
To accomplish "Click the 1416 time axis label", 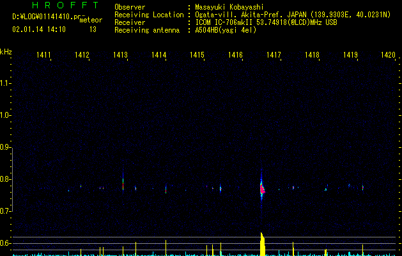I will tap(235, 55).
